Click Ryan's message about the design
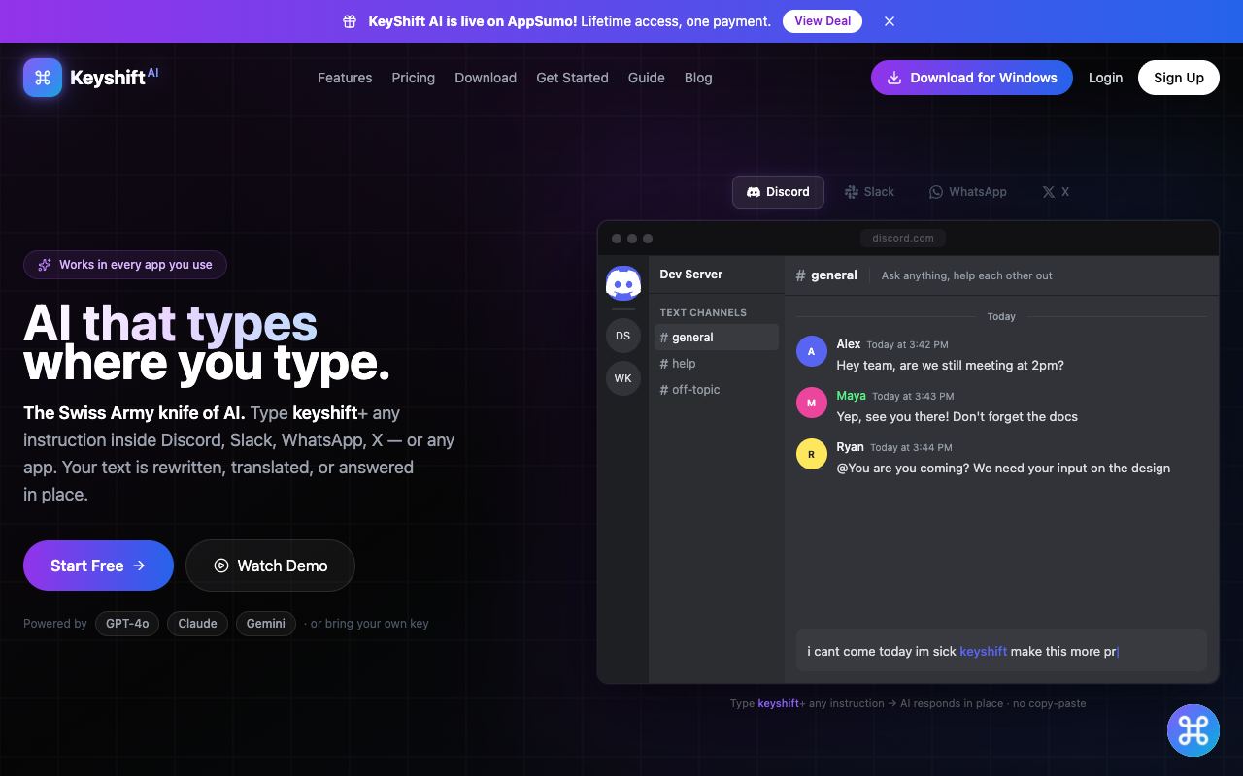The height and width of the screenshot is (776, 1243). [x=1003, y=469]
